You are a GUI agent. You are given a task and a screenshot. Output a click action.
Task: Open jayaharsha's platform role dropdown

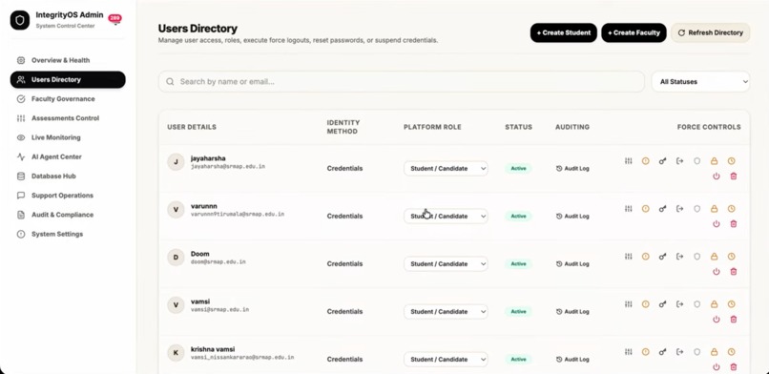click(446, 168)
